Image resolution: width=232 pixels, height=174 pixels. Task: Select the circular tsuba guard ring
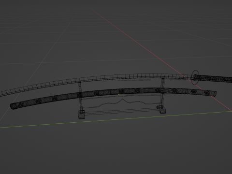point(195,77)
